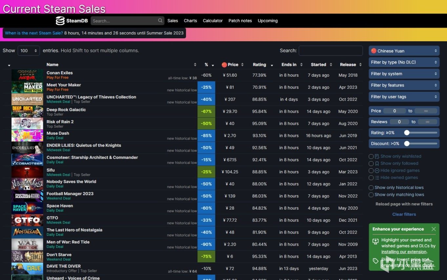Viewport: 447px width, 280px height.
Task: Open the Muse Dash thumbnail
Action: (x=27, y=136)
